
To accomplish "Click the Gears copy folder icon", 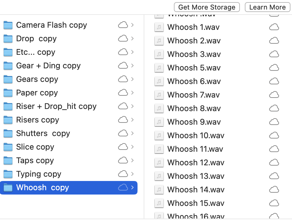I will (x=8, y=79).
